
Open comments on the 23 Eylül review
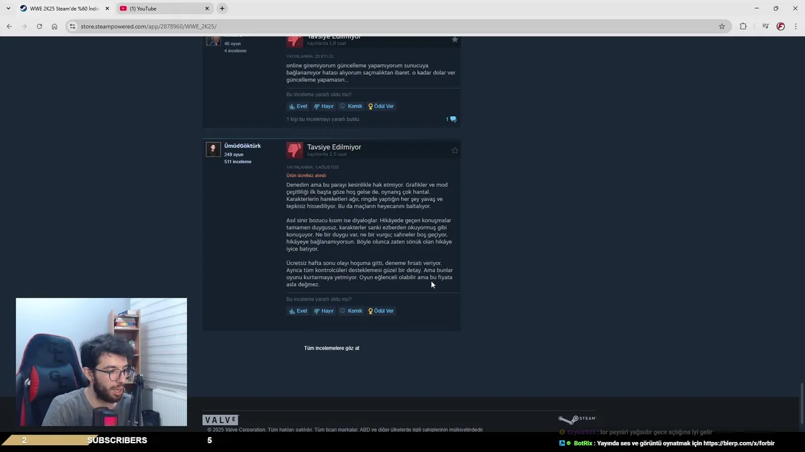pos(451,119)
